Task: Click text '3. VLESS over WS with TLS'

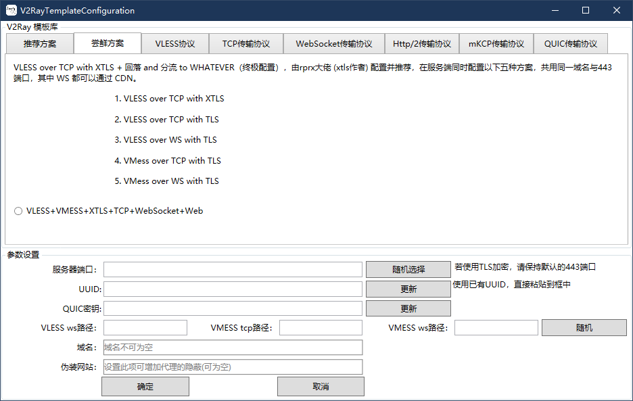Action: pyautogui.click(x=166, y=140)
